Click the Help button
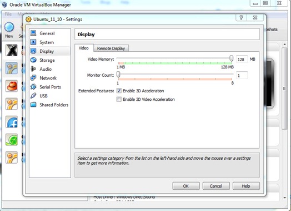This screenshot has height=211, width=291. [x=246, y=186]
